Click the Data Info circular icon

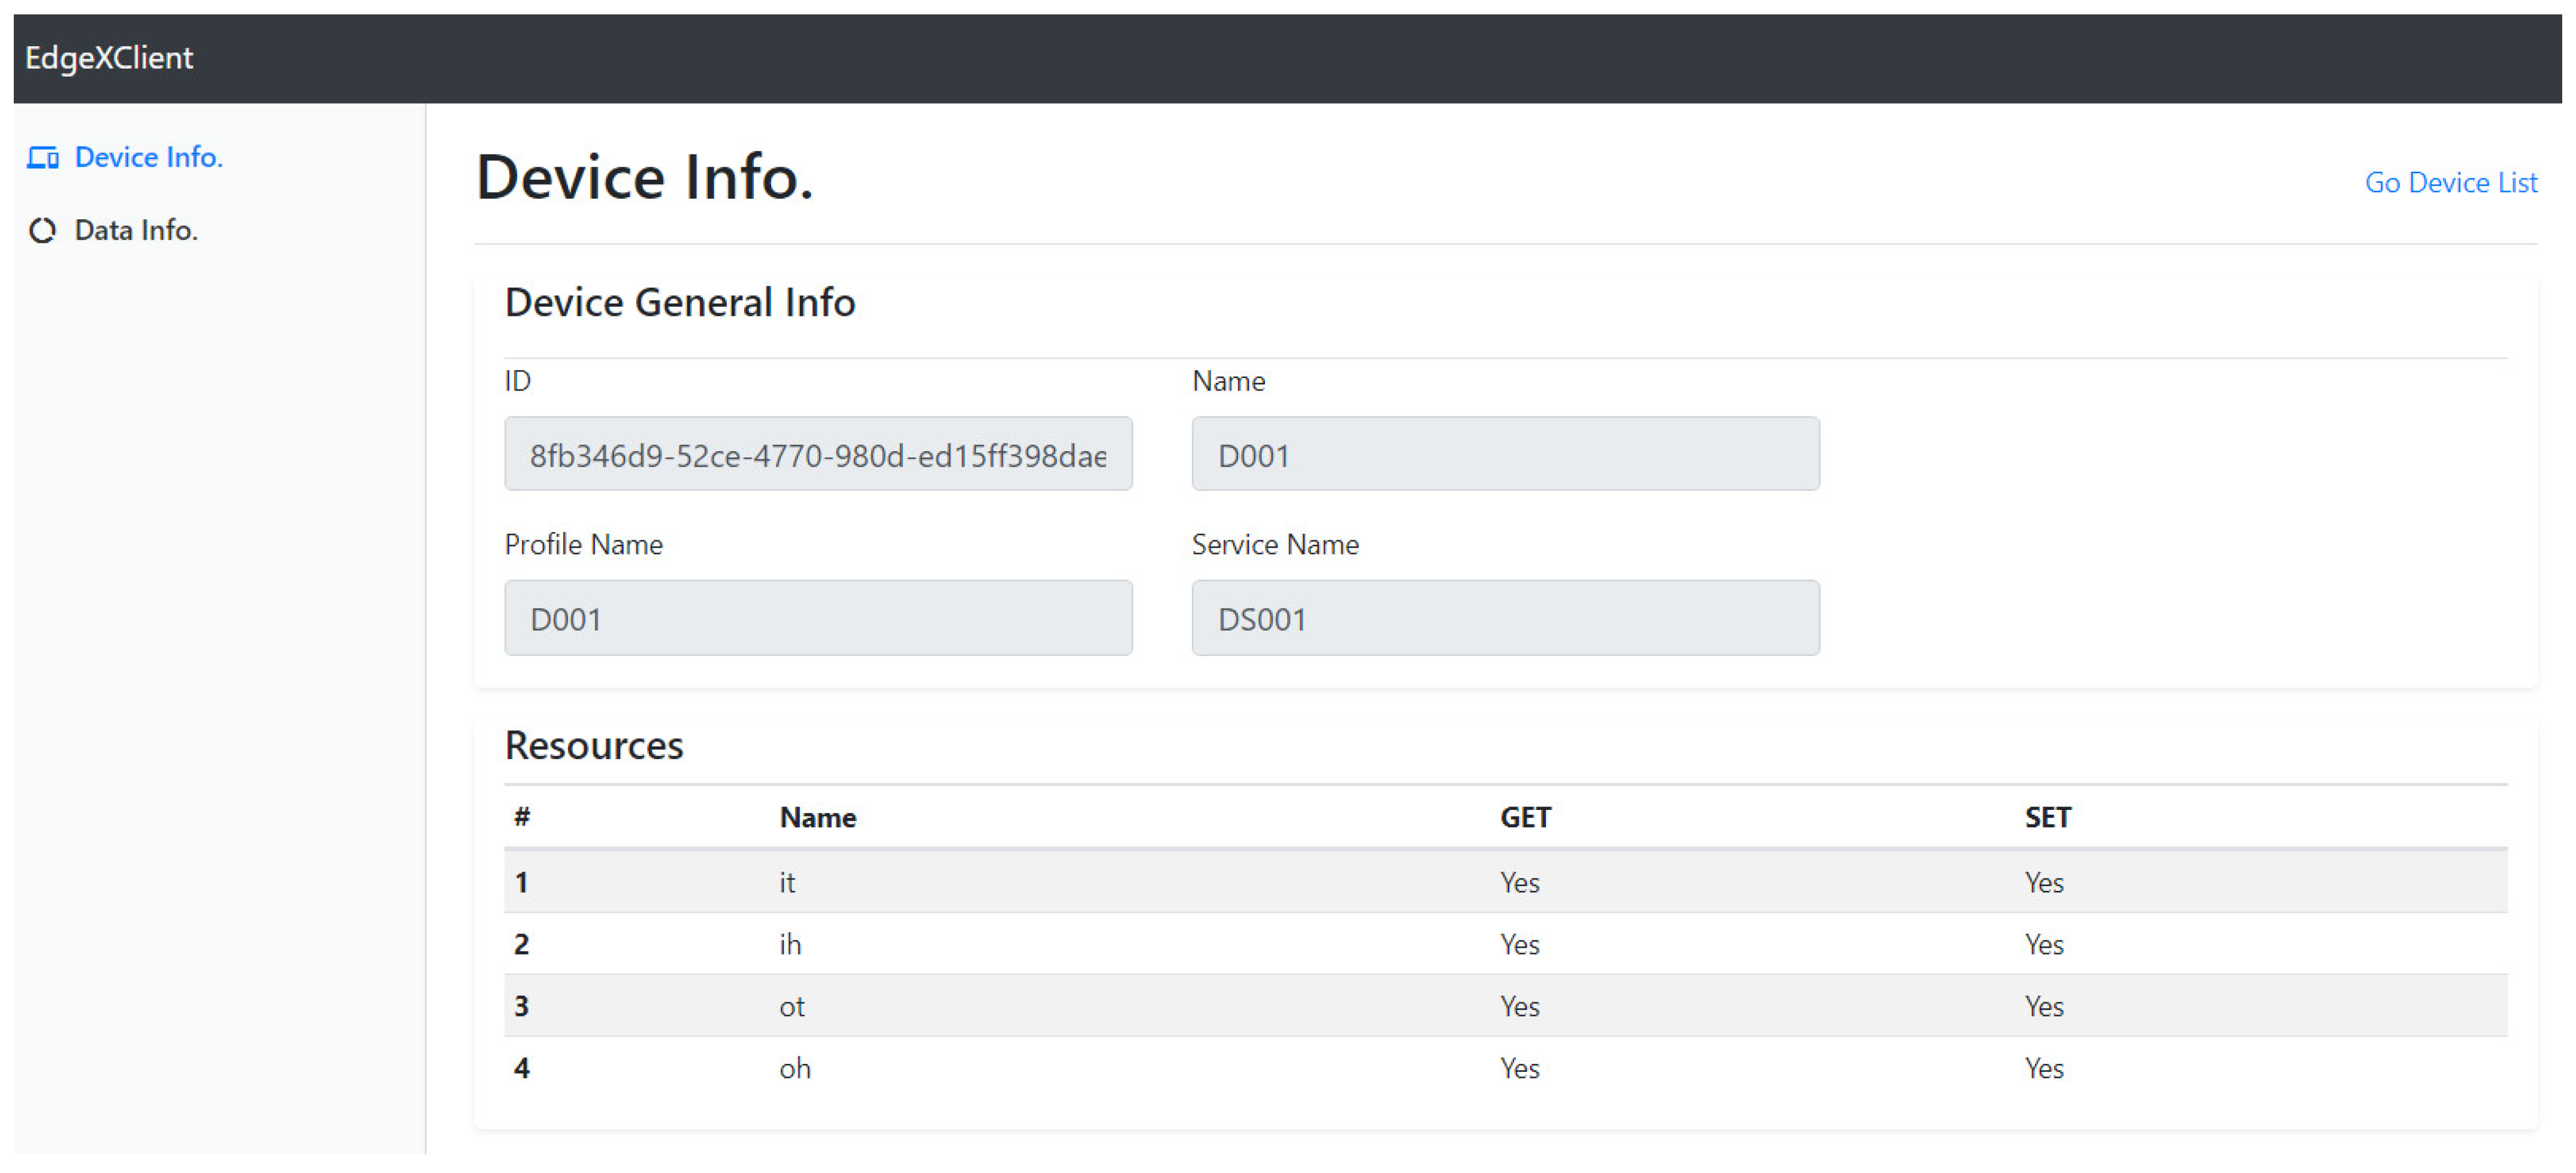(x=42, y=231)
